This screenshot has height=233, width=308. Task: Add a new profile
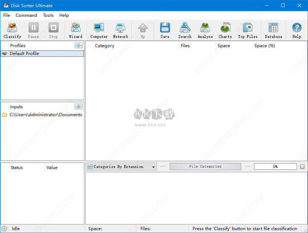click(x=78, y=45)
